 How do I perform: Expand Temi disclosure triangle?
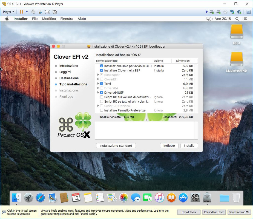click(x=98, y=83)
